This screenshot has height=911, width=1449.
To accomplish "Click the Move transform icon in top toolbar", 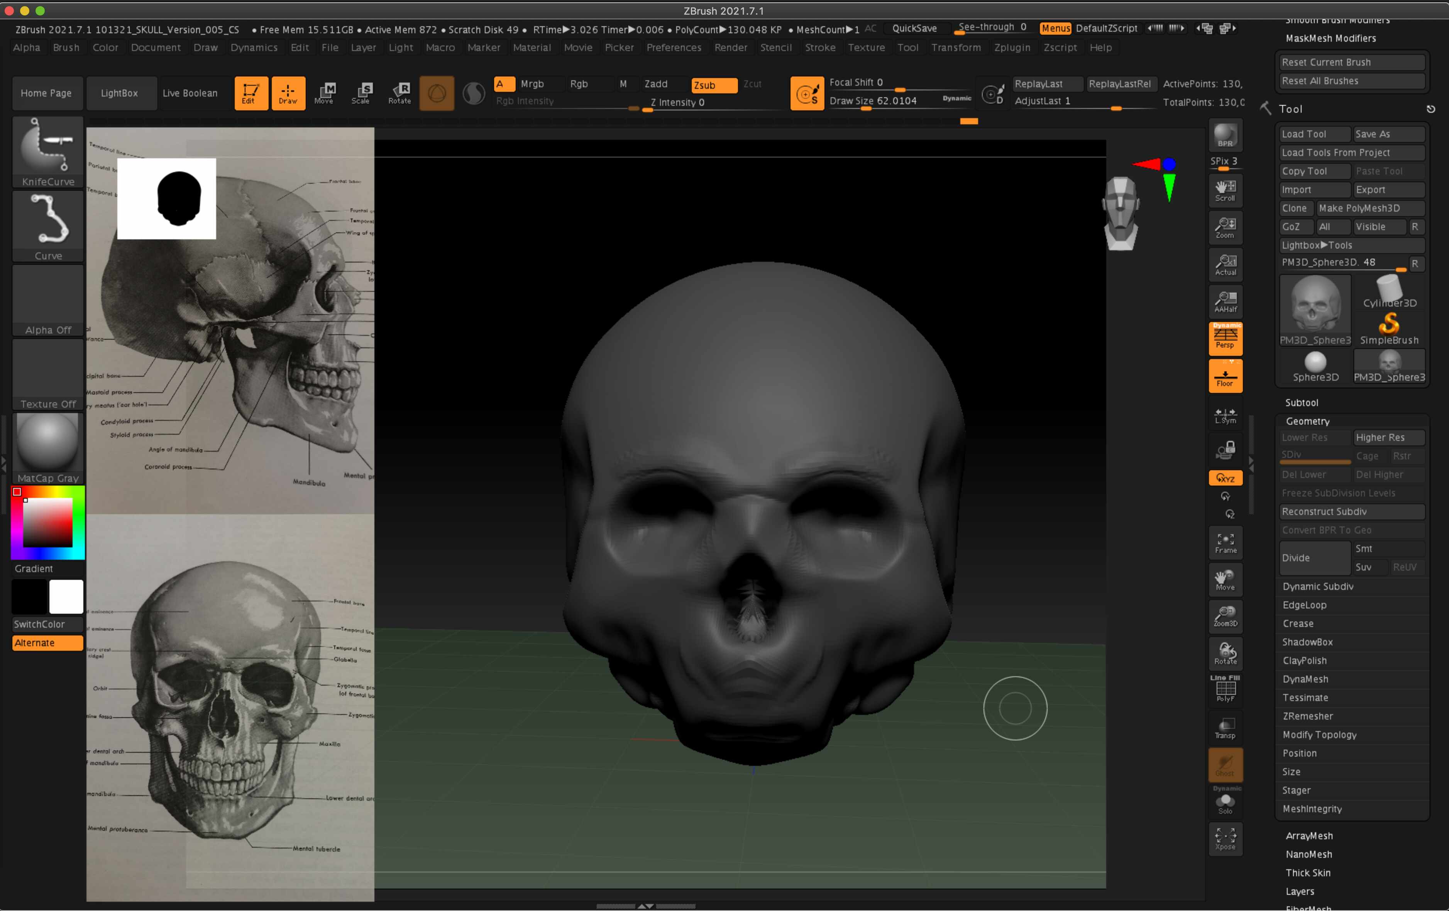I will pos(324,93).
